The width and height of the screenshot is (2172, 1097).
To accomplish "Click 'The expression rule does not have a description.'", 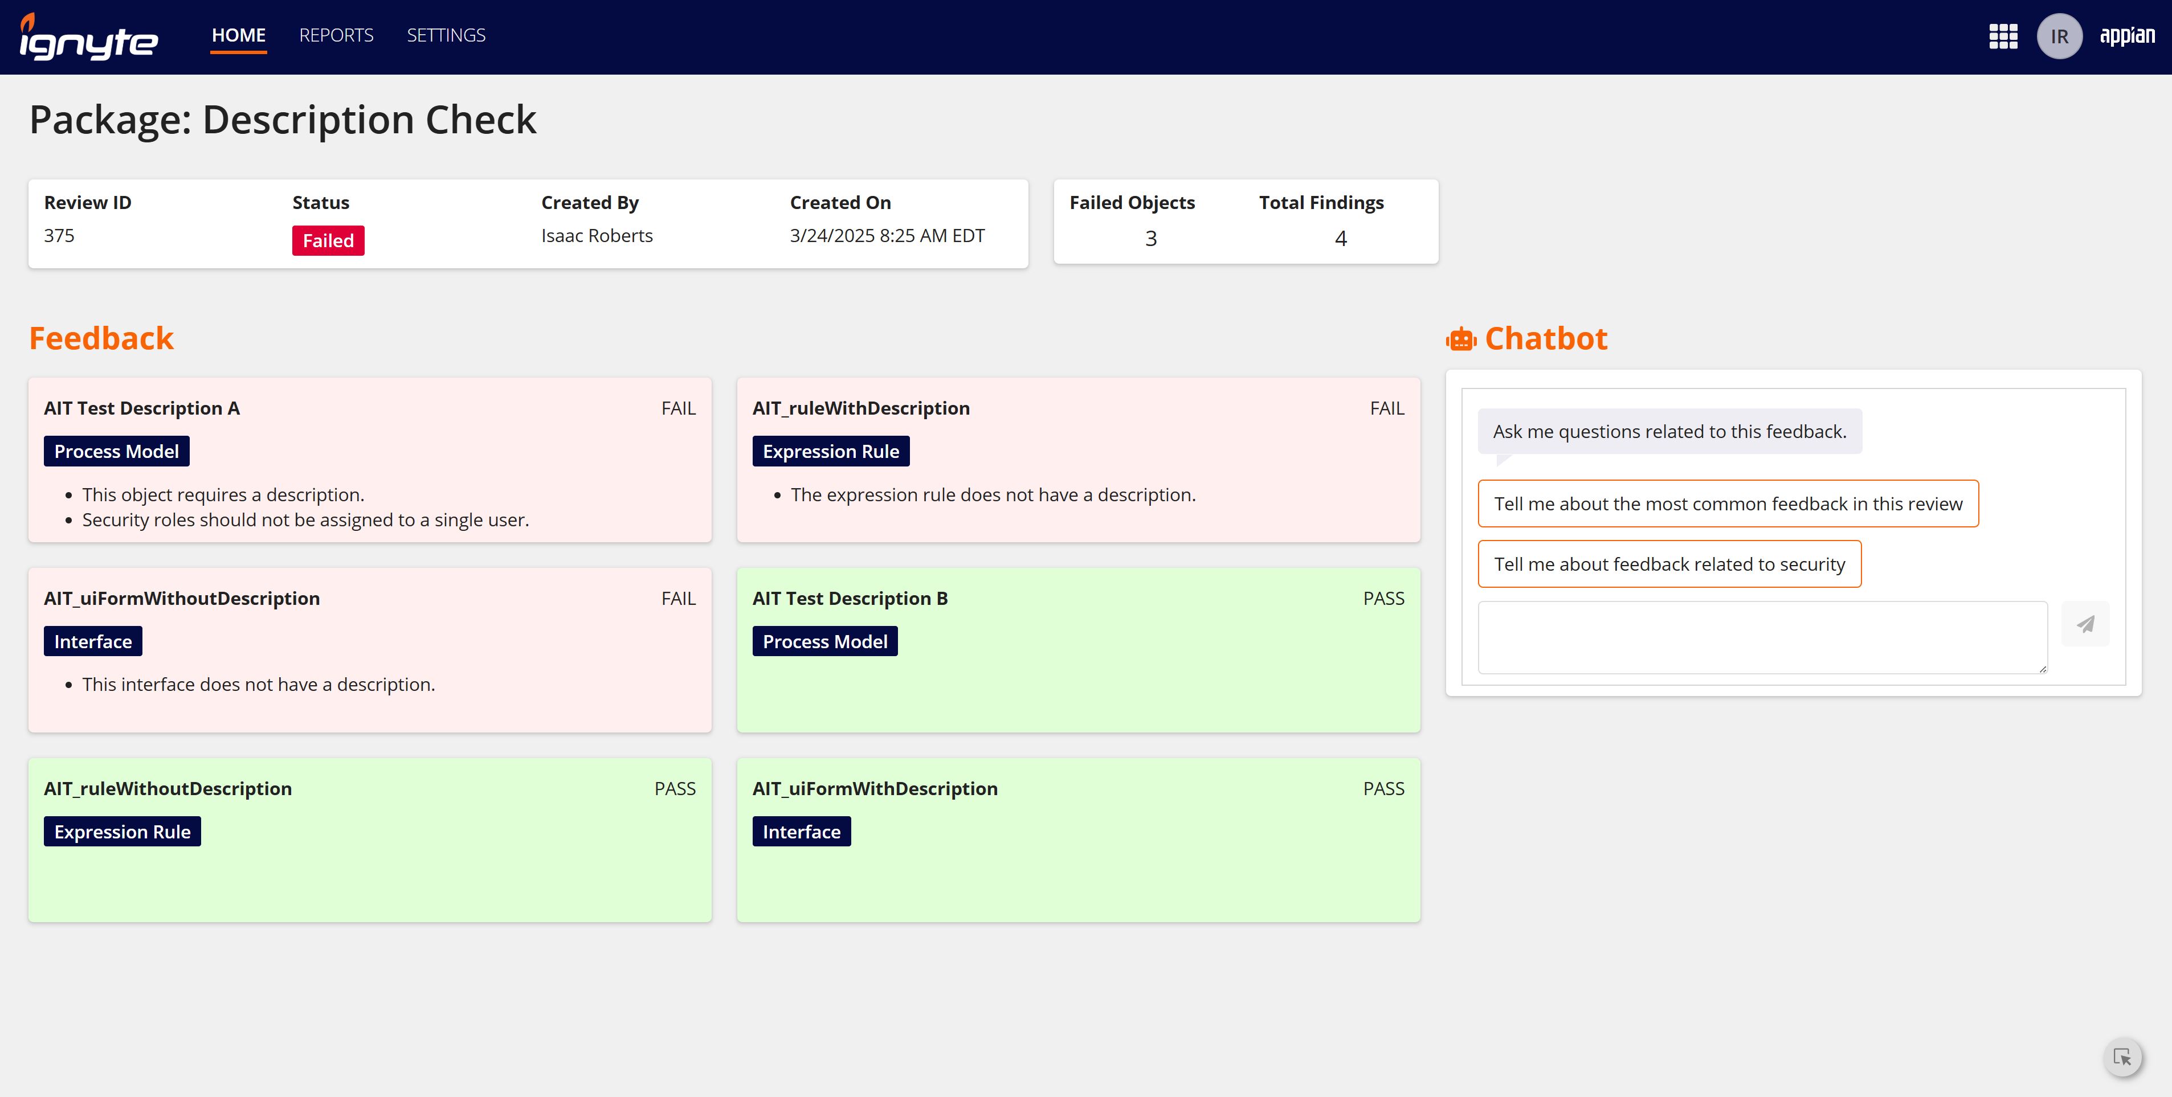I will click(x=993, y=494).
